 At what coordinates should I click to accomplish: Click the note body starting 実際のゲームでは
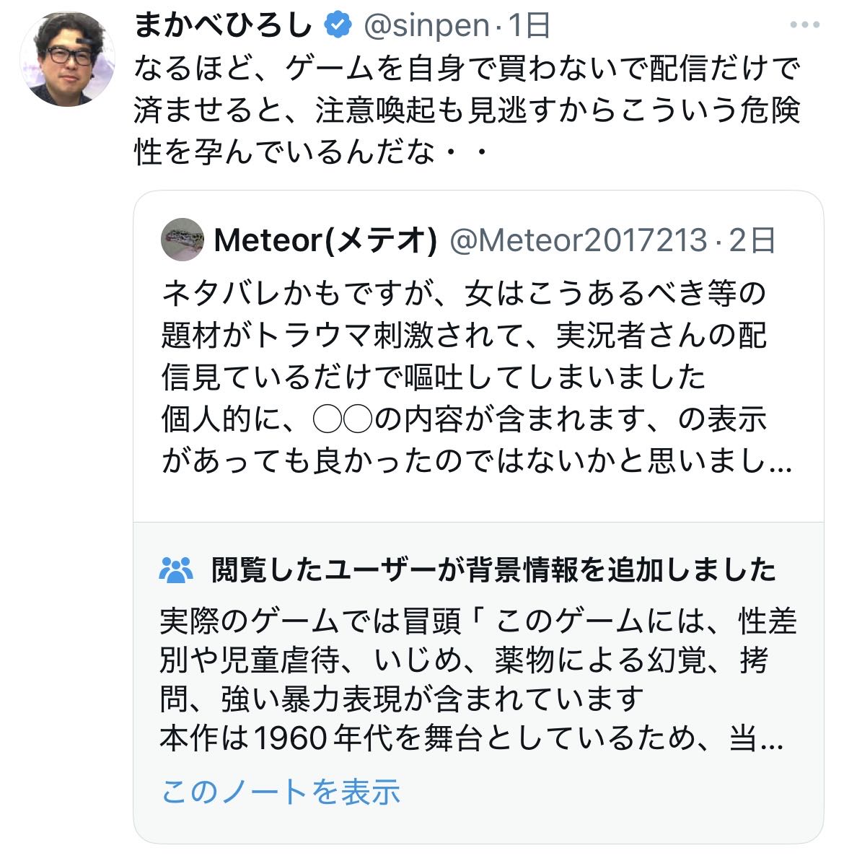point(478,640)
